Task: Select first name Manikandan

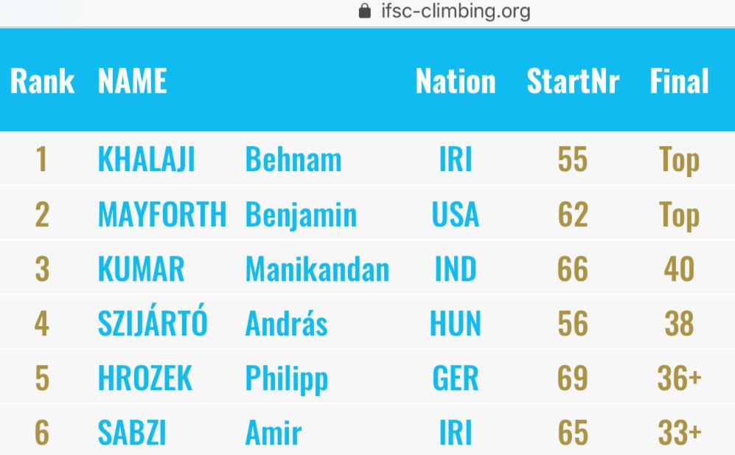Action: (317, 269)
